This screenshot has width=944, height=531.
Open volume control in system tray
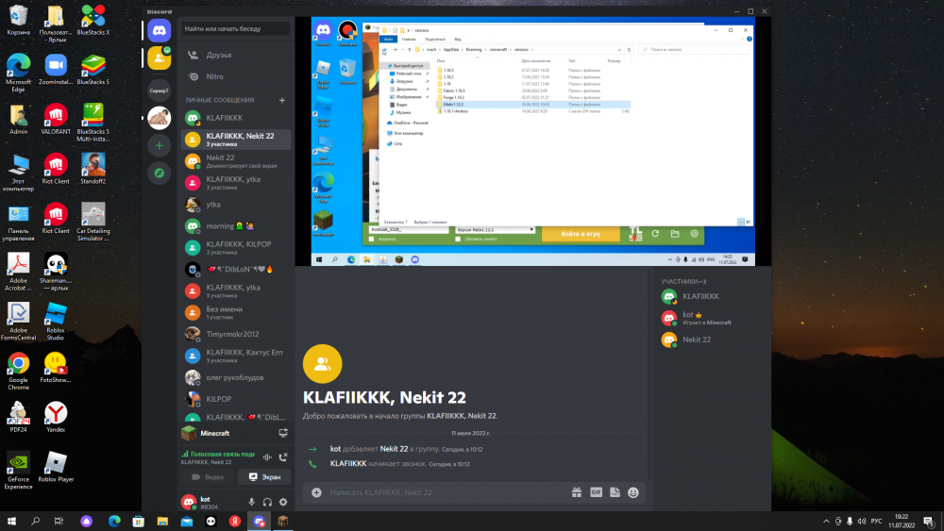[x=862, y=522]
